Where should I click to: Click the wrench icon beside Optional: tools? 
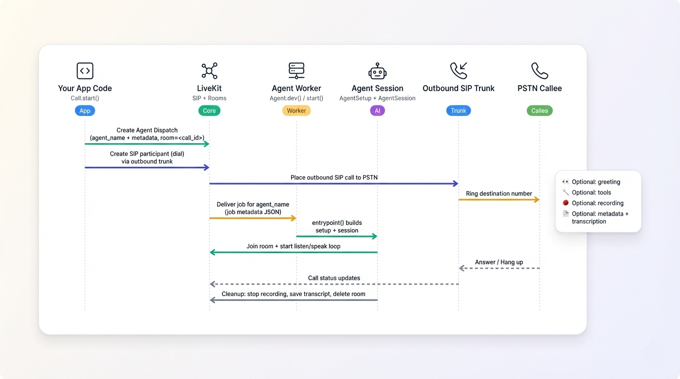566,192
